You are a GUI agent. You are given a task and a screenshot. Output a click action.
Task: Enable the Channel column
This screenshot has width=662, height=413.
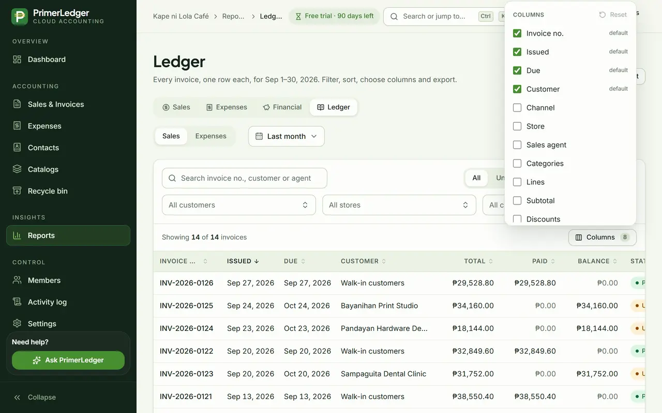click(x=517, y=107)
